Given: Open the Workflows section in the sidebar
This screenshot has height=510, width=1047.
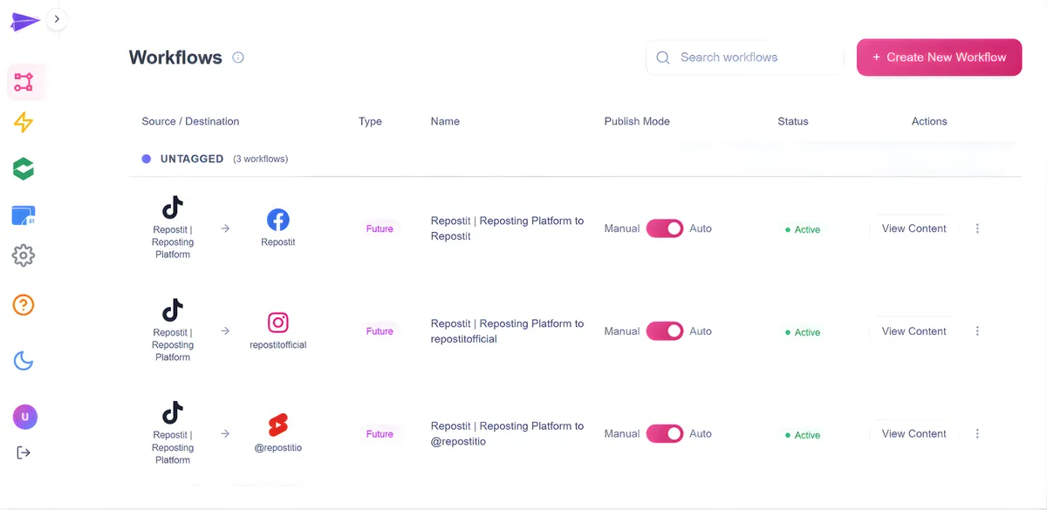Looking at the screenshot, I should click(24, 83).
